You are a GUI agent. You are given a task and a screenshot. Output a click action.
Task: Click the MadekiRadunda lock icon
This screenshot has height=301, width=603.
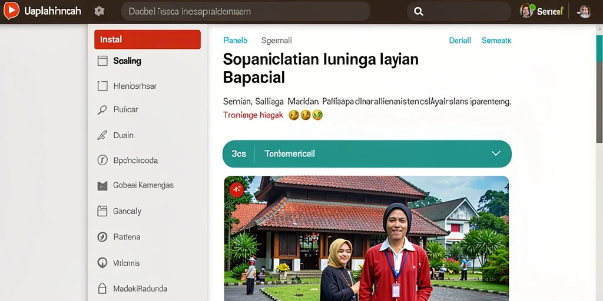tap(102, 288)
